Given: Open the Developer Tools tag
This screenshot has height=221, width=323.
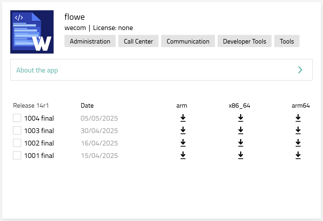Looking at the screenshot, I should coord(244,41).
